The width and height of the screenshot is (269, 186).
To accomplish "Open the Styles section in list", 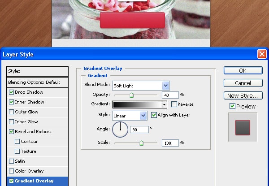I will (37, 71).
